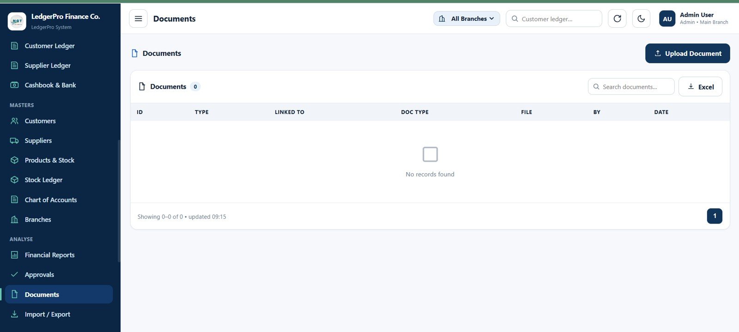The height and width of the screenshot is (332, 739).
Task: Click 'Showing 0–0 of 0' status text
Action: point(160,217)
